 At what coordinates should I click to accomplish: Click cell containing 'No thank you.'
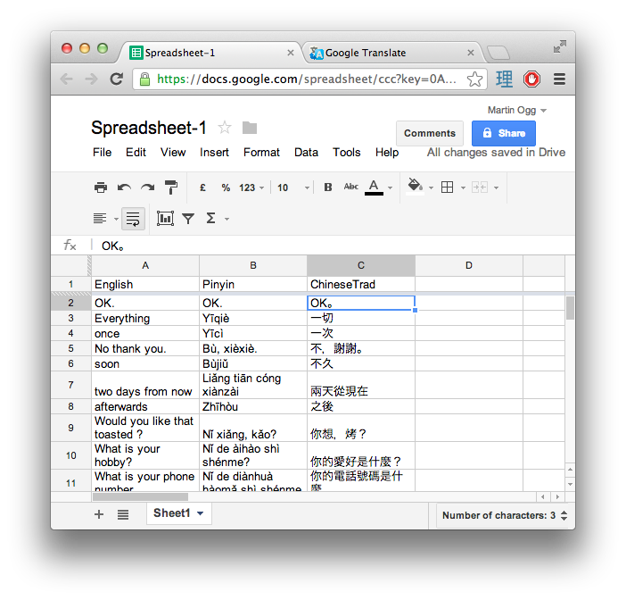(x=145, y=348)
